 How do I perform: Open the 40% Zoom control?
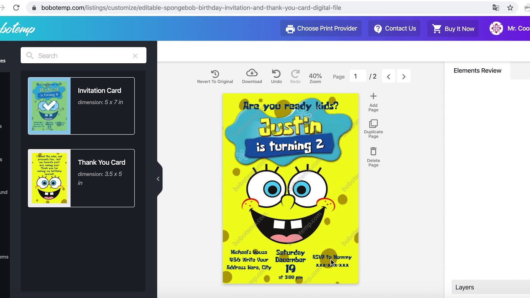tap(315, 78)
